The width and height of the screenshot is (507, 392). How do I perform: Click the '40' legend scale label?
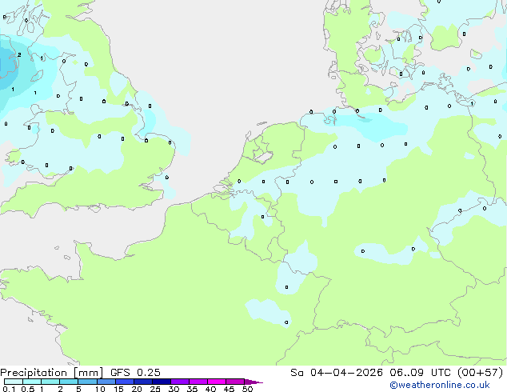(x=210, y=389)
